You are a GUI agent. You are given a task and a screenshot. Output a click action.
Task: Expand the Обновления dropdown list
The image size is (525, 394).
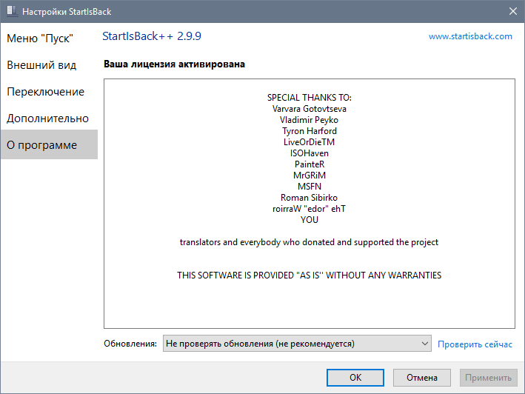(x=297, y=344)
